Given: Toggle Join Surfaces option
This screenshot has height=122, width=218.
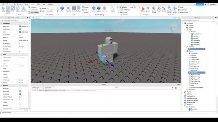Looking at the screenshot, I should click(33, 13).
